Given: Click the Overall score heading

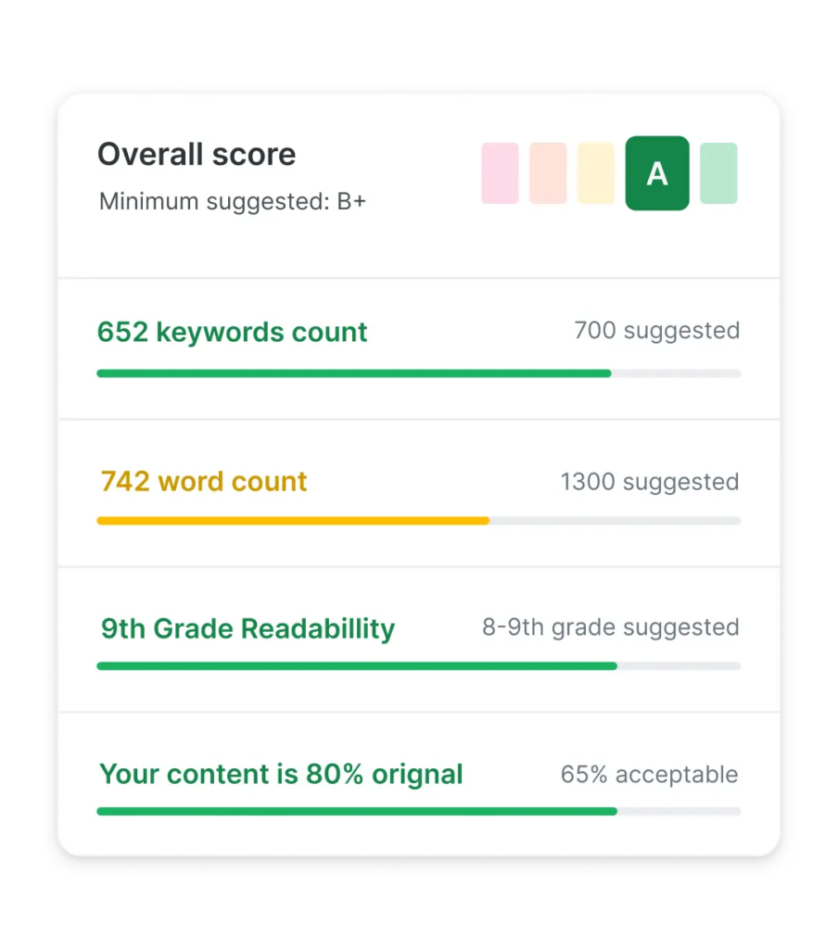Looking at the screenshot, I should click(197, 154).
